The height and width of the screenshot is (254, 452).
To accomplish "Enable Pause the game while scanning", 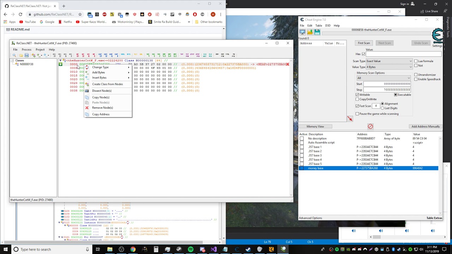I will click(357, 114).
